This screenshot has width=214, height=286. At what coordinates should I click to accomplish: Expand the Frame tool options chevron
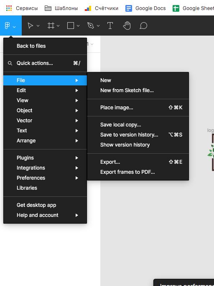[58, 26]
